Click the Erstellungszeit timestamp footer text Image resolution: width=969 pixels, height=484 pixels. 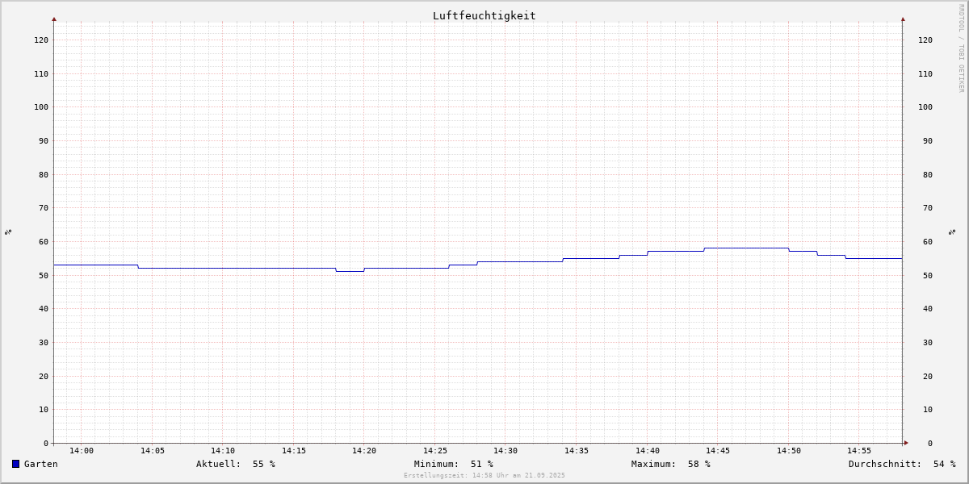(484, 475)
